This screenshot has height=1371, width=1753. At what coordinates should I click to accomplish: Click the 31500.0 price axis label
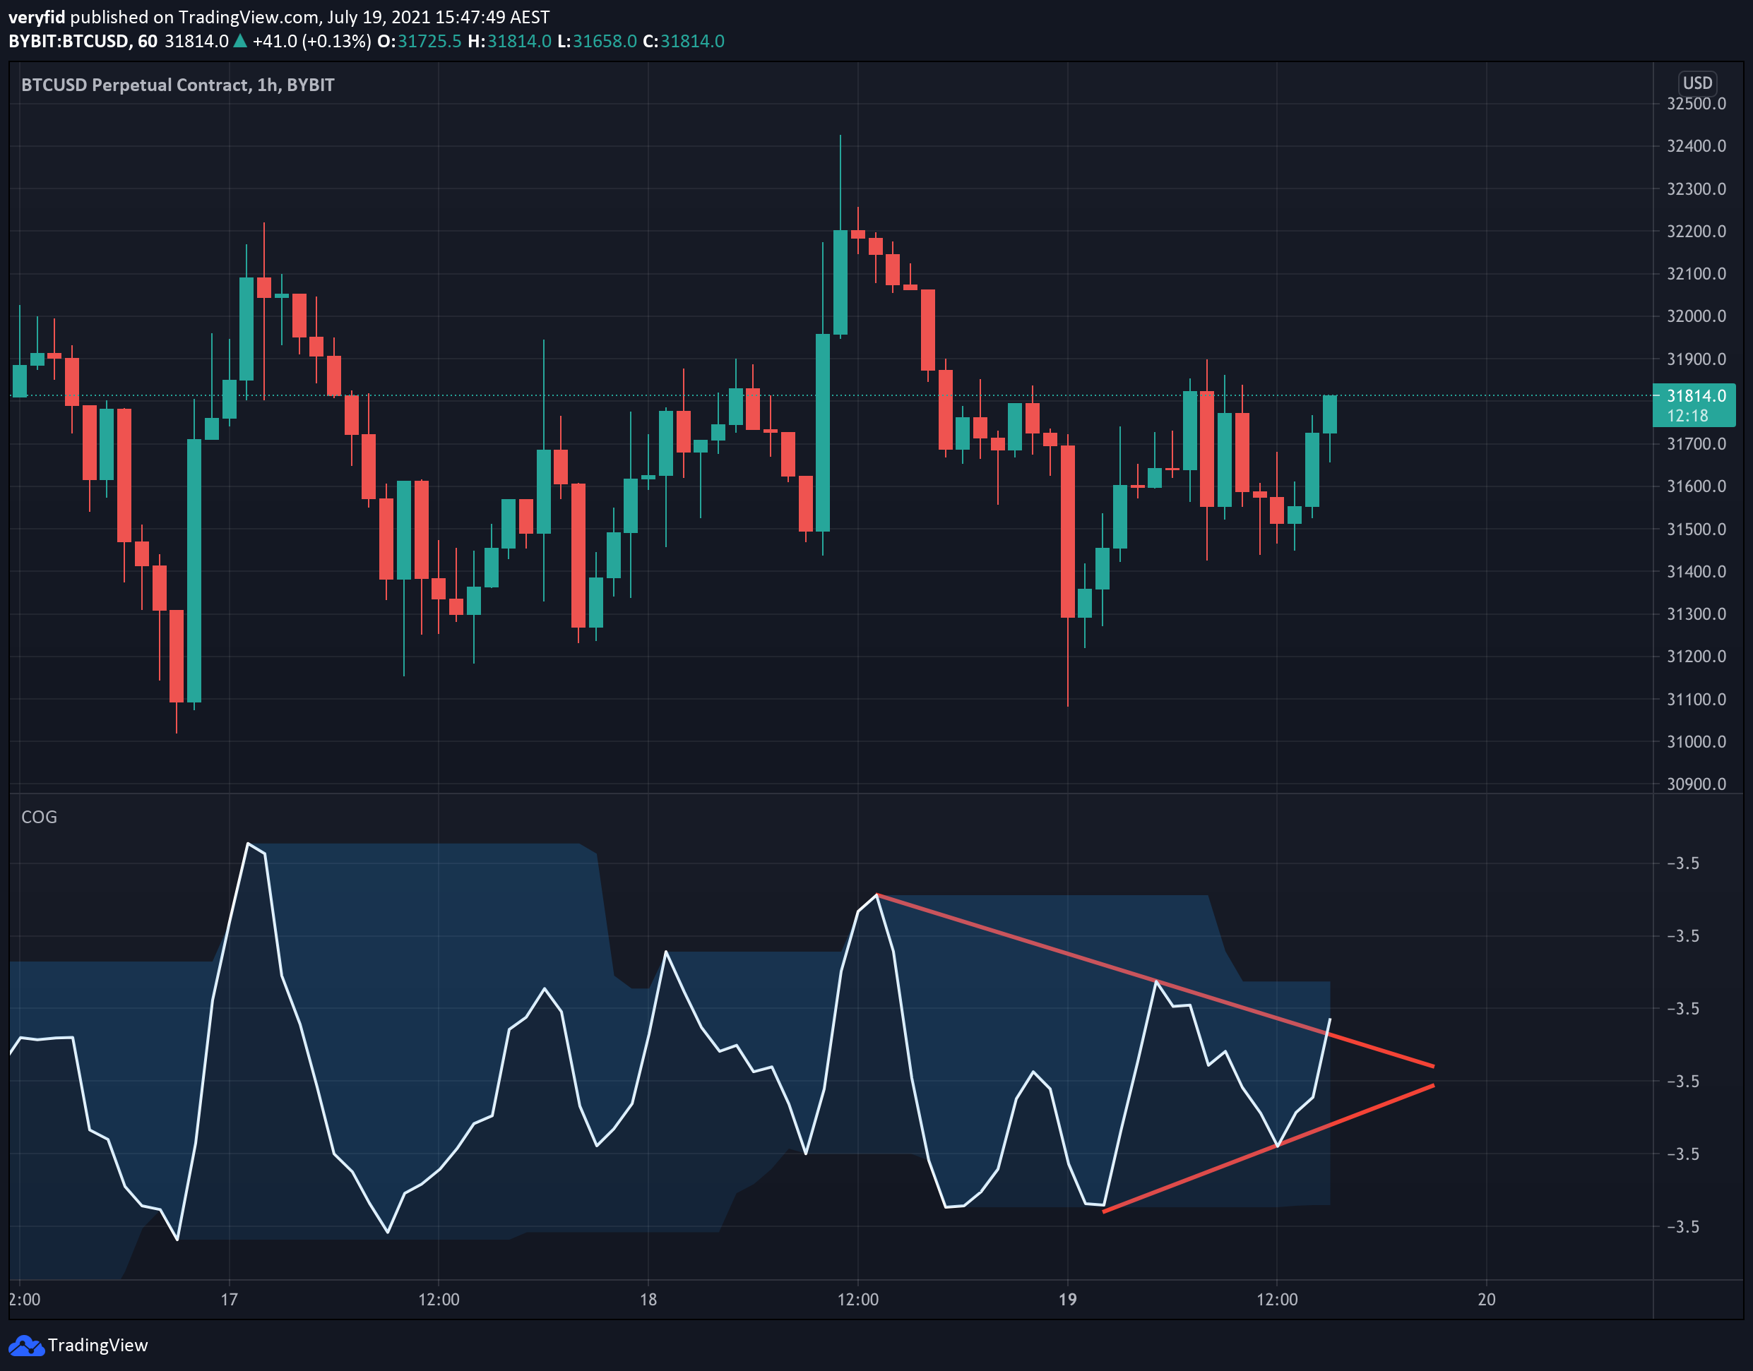pyautogui.click(x=1696, y=529)
